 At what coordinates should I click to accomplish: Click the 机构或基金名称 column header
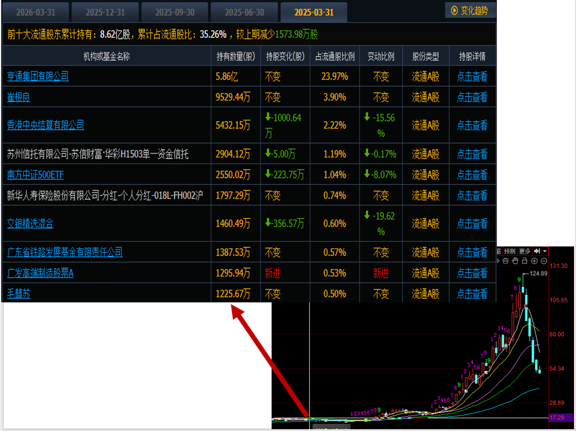coord(106,56)
